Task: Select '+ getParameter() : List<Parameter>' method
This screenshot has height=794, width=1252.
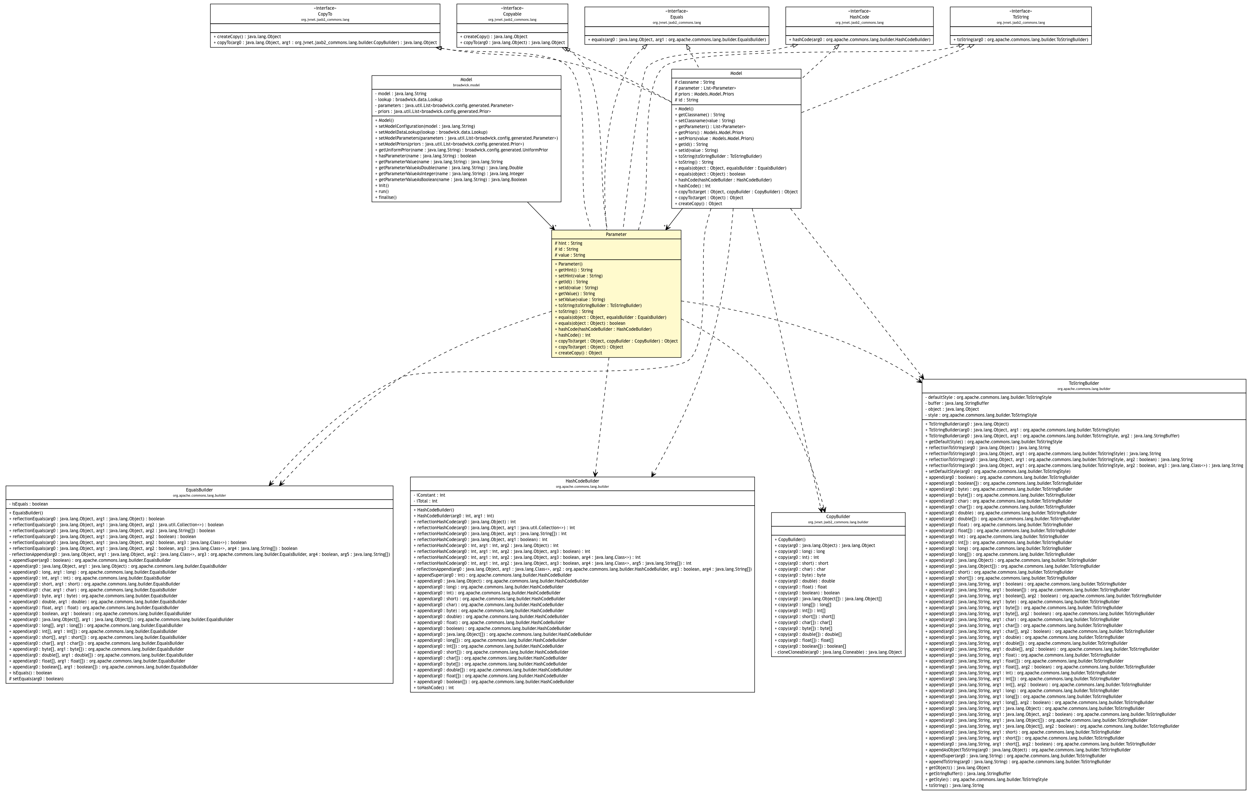Action: click(x=710, y=127)
